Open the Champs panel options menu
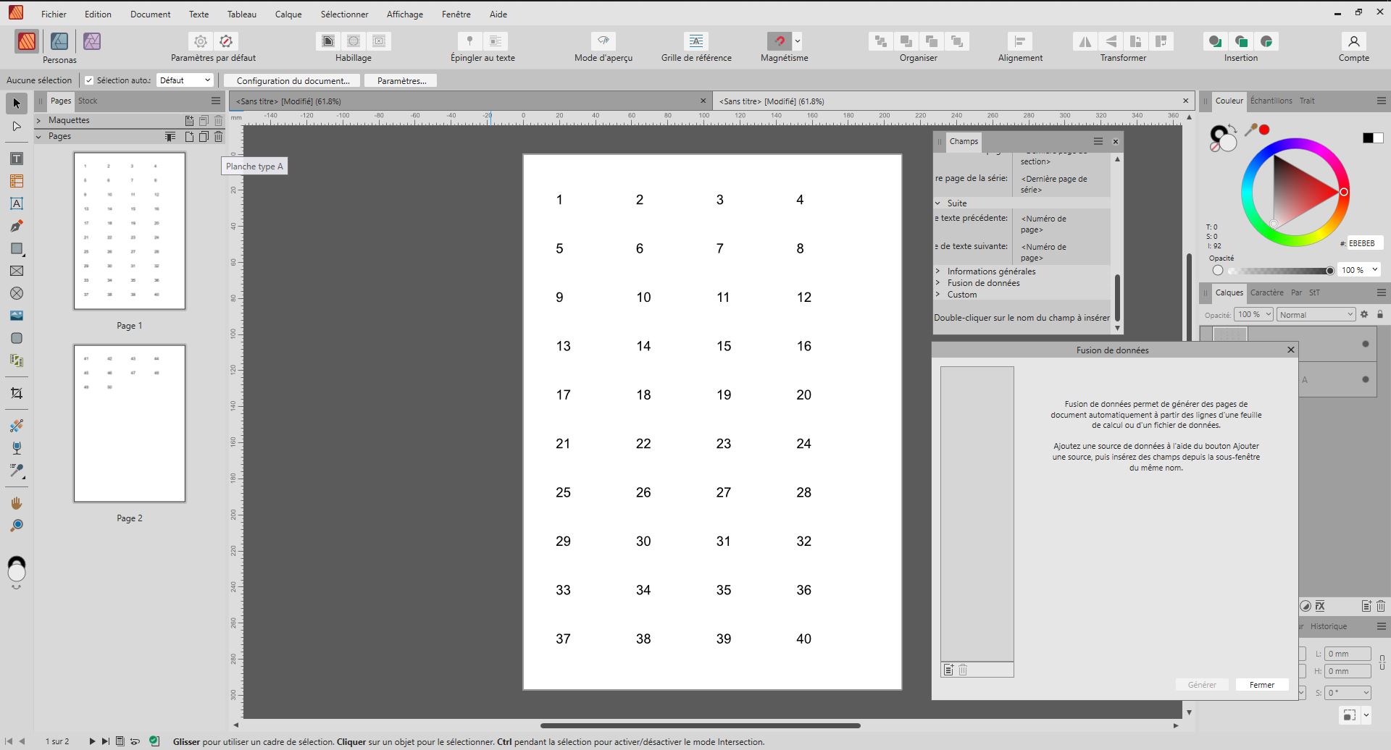Screen dimensions: 1391x750 1098,141
